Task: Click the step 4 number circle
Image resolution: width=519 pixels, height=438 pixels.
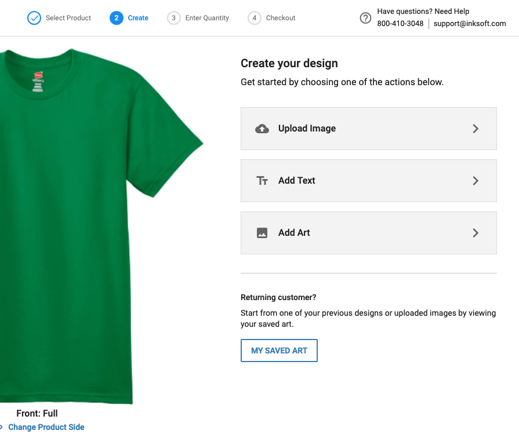Action: [254, 18]
